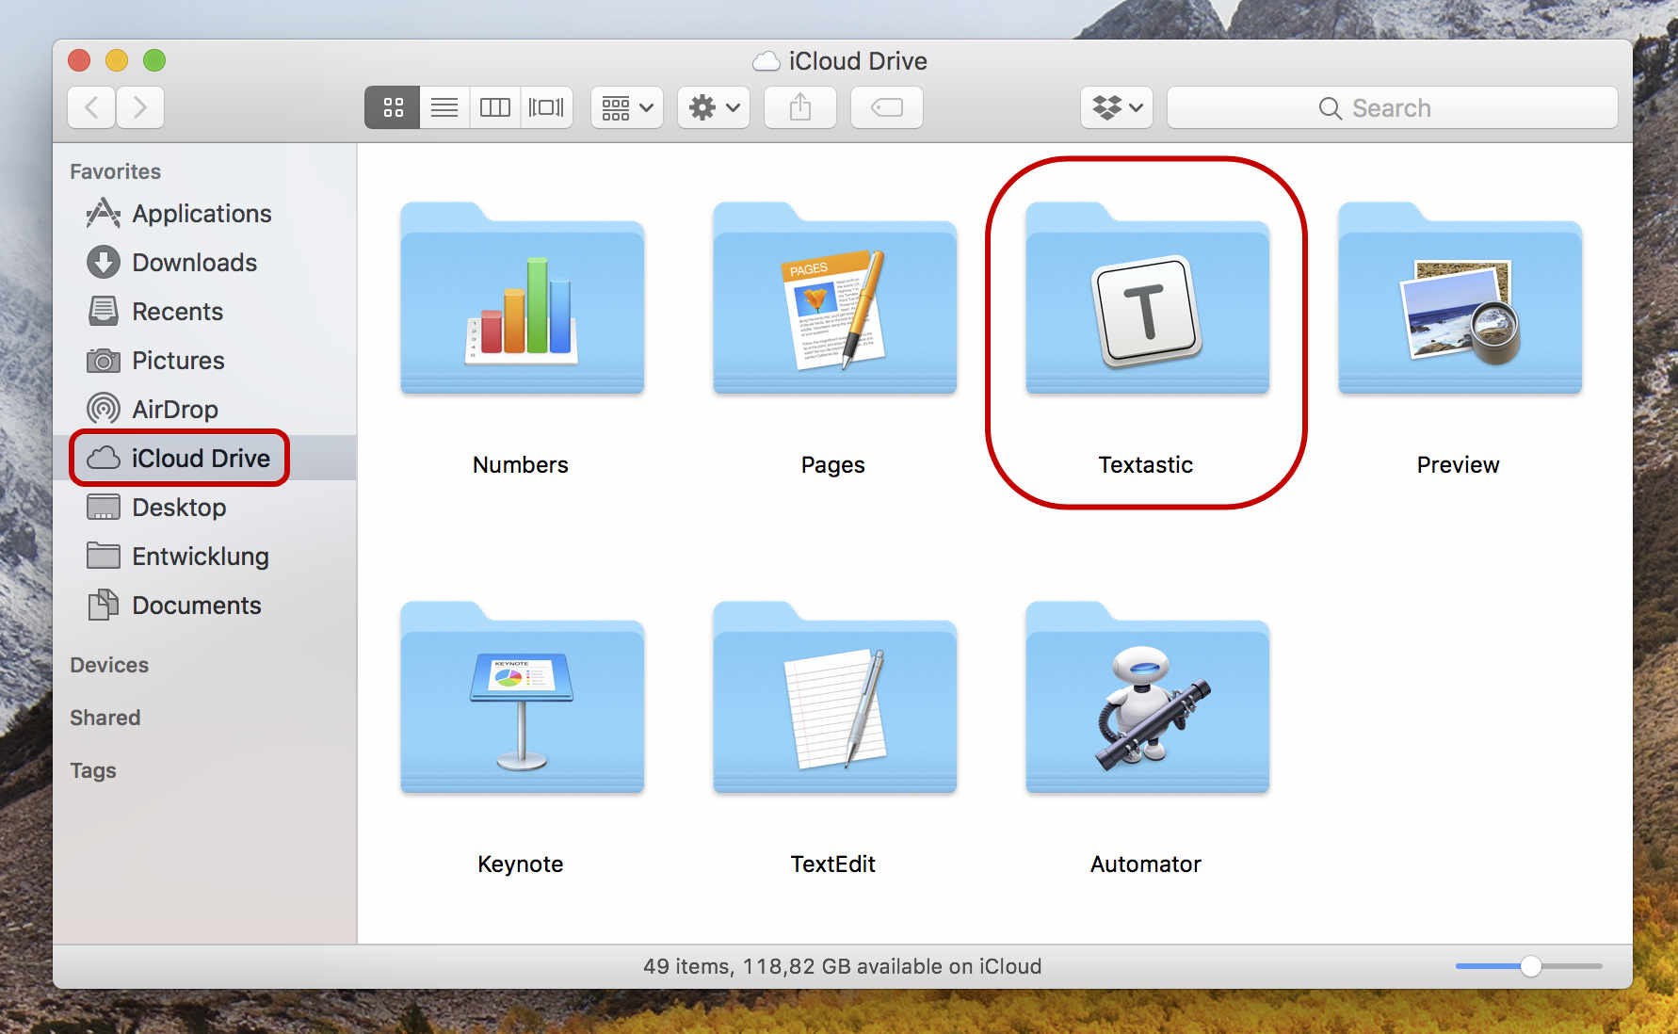Go forward with the right arrow button
The width and height of the screenshot is (1678, 1034).
(x=140, y=107)
